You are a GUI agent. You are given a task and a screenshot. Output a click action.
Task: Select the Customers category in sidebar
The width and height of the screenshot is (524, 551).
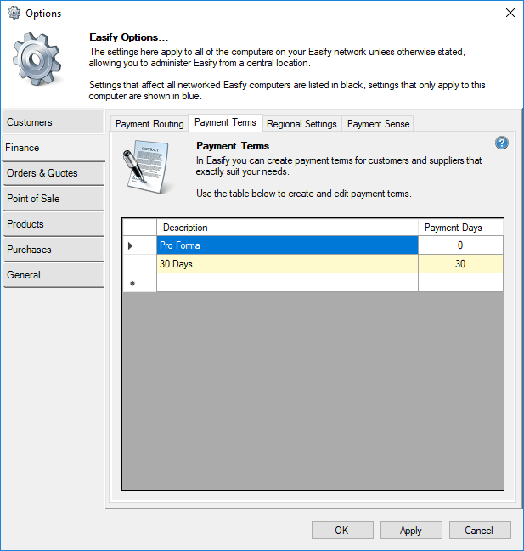point(54,122)
